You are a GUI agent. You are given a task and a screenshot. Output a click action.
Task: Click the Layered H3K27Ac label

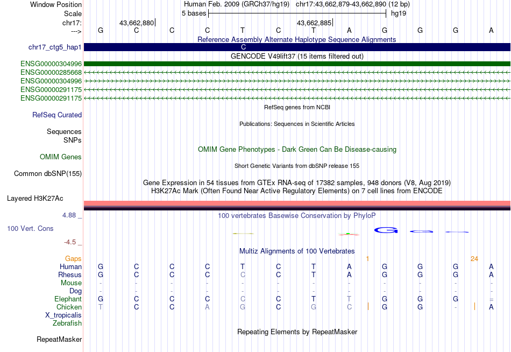coord(35,199)
